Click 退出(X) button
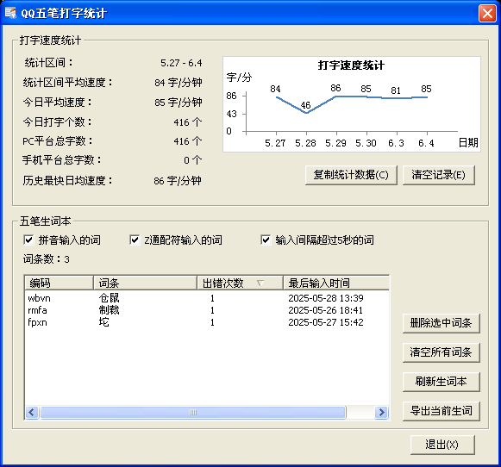The image size is (501, 467). [442, 445]
